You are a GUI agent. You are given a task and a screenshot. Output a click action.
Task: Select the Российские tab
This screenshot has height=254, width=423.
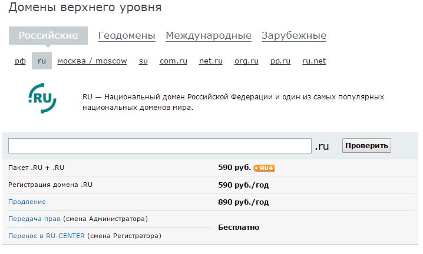48,36
